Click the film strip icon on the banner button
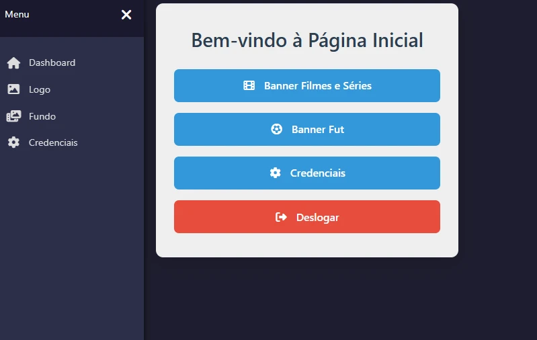The width and height of the screenshot is (537, 340). click(x=249, y=86)
